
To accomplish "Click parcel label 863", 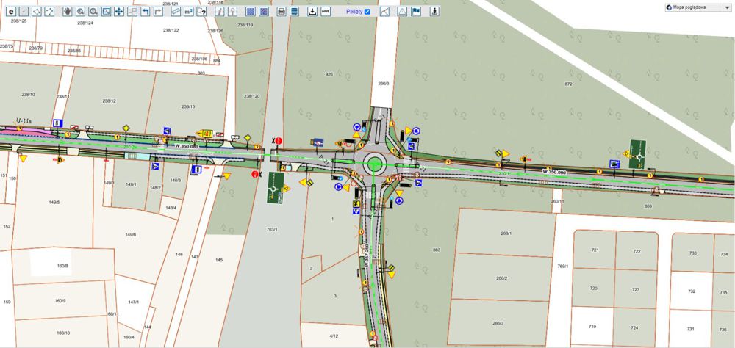I will tap(437, 250).
